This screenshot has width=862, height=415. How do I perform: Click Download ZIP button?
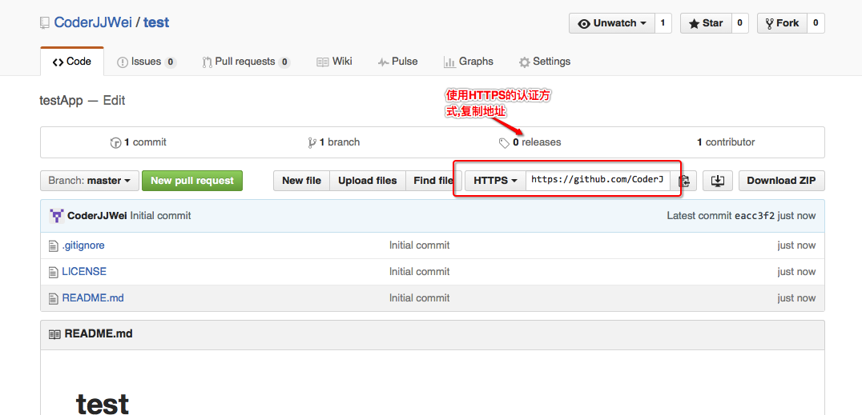point(781,181)
